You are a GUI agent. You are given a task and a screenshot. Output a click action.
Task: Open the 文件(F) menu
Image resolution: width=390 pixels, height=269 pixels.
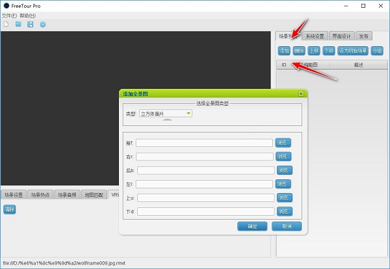tap(9, 16)
